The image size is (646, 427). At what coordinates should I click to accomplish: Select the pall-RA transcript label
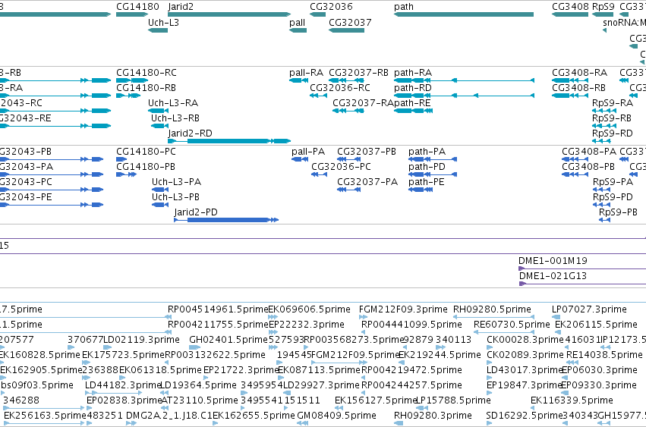[306, 73]
